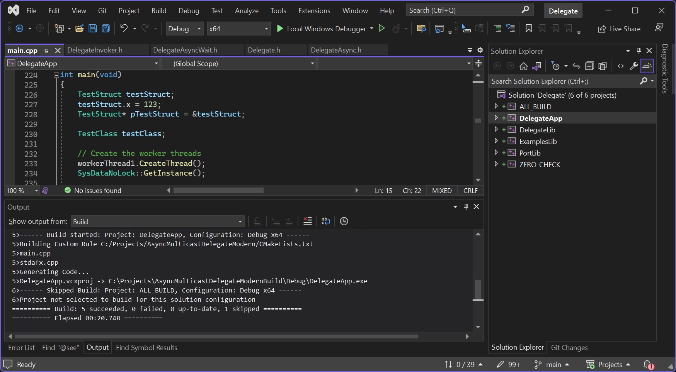Switch to the Error List tab
The height and width of the screenshot is (372, 676).
click(21, 348)
